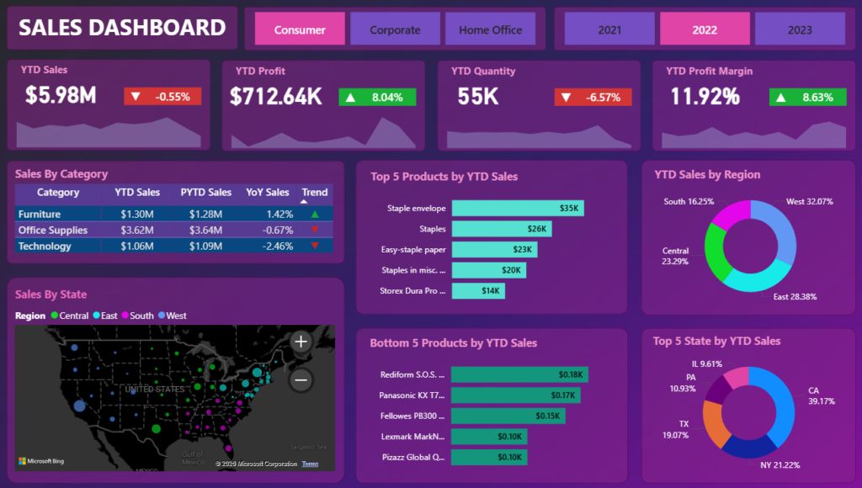Choose the Home Office segment

tap(490, 29)
